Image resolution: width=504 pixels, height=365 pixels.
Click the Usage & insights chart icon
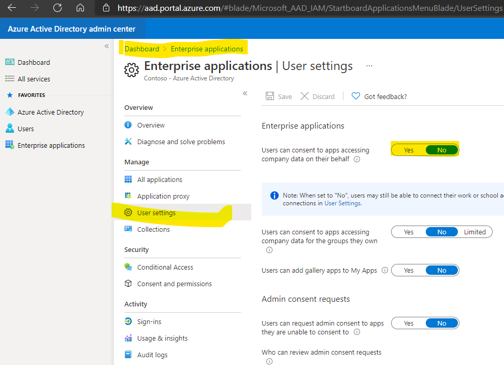coord(128,338)
